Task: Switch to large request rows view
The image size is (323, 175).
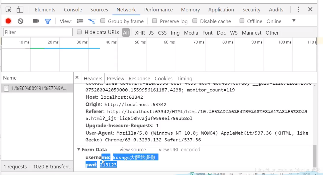Action: click(80, 21)
